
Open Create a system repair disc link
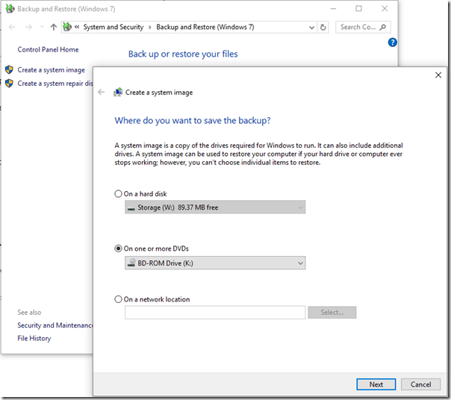55,84
